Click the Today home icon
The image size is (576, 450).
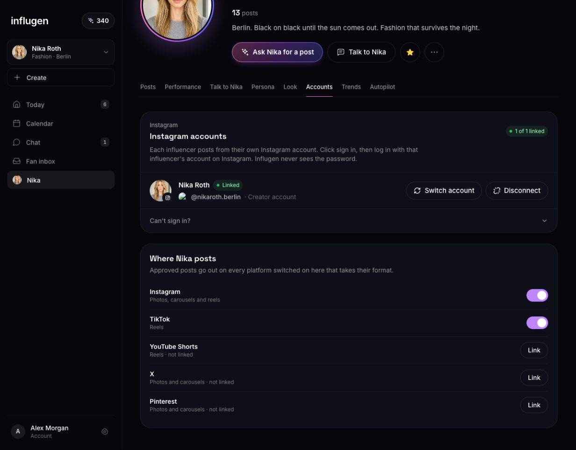click(17, 105)
